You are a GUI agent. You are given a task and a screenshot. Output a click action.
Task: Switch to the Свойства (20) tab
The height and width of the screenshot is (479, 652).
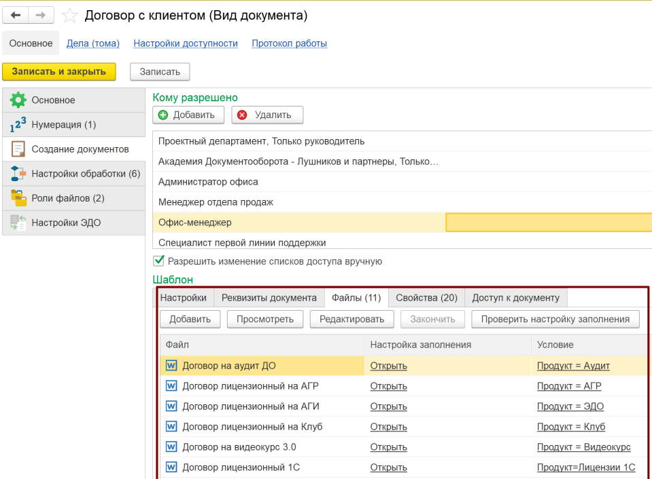tap(426, 298)
